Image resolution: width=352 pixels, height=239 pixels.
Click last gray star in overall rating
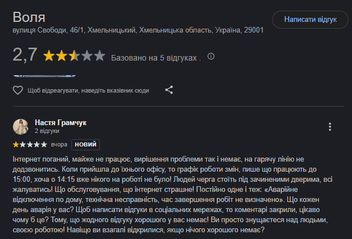(99, 56)
